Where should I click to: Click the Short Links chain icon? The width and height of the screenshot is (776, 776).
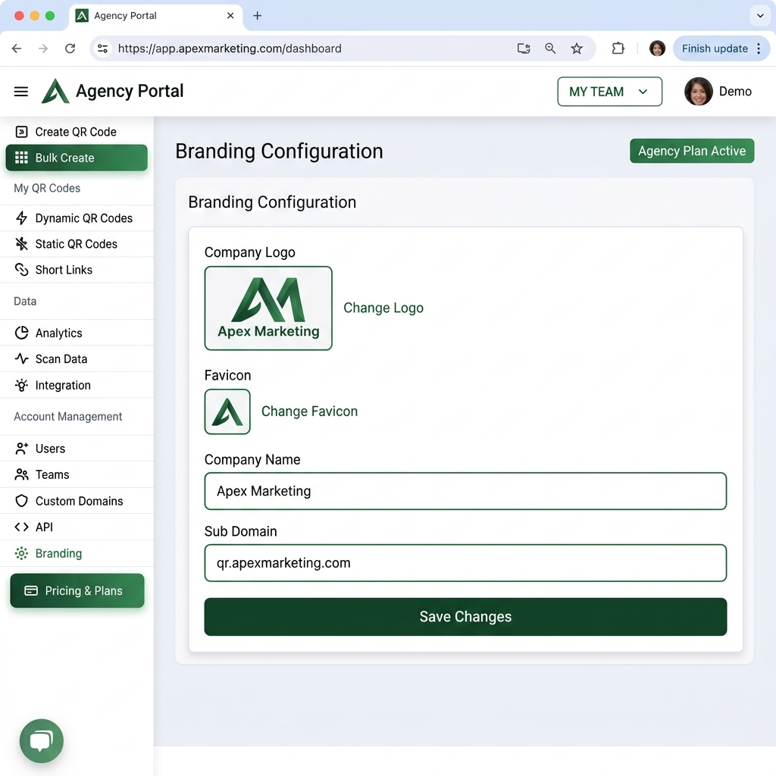(21, 270)
